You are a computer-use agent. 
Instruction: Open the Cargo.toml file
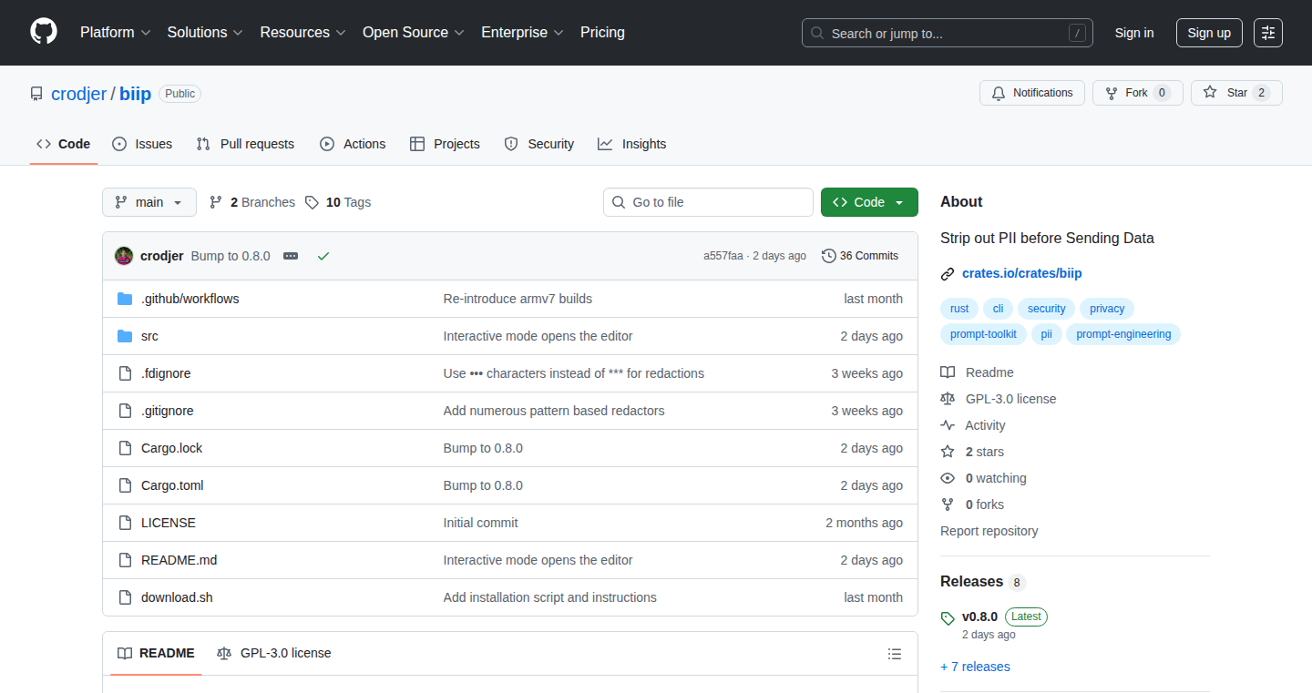pyautogui.click(x=172, y=485)
